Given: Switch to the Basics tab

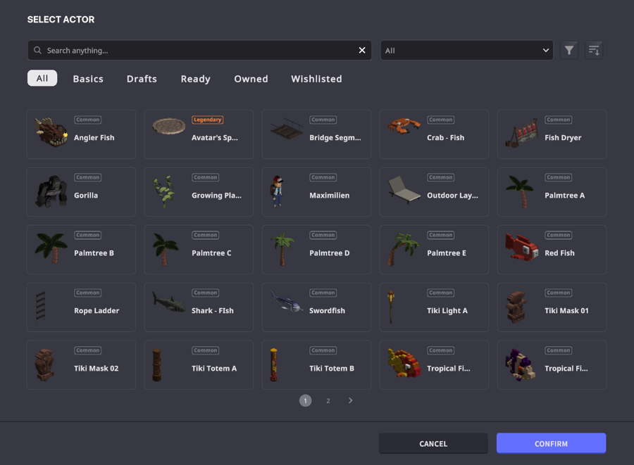Looking at the screenshot, I should coord(88,79).
